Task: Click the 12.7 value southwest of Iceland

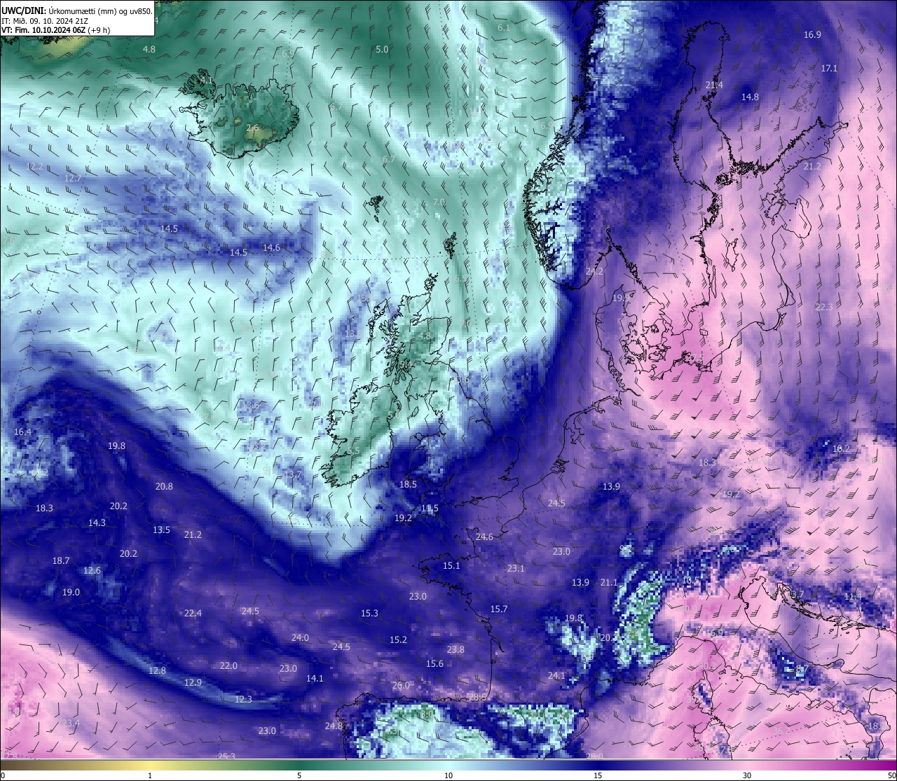Action: coord(73,178)
